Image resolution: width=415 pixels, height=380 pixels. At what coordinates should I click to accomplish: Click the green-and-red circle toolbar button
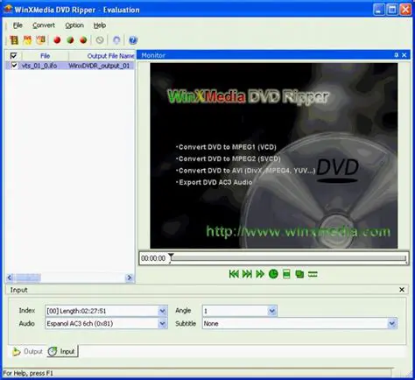[x=70, y=40]
